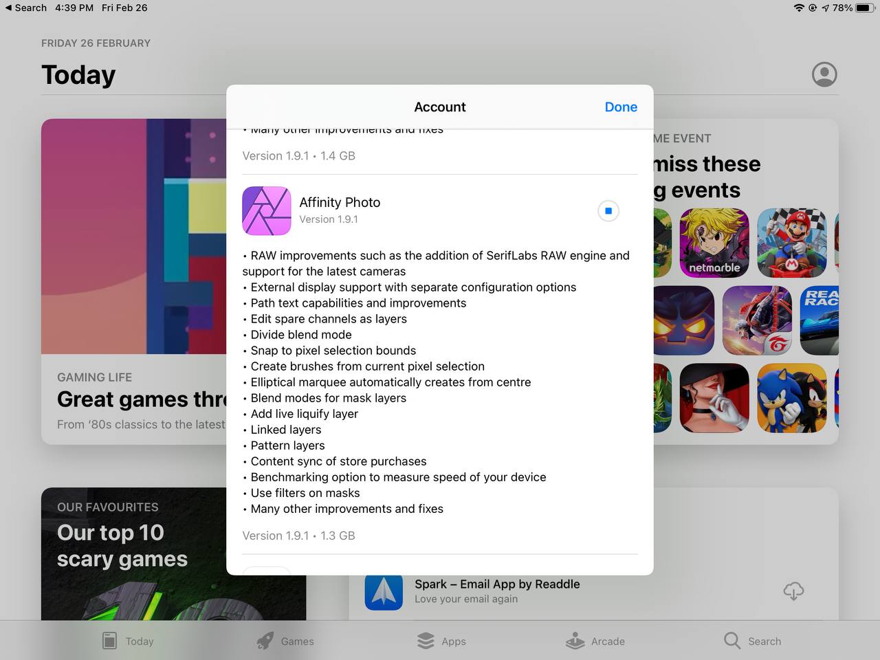Switch to the Games tab

(x=285, y=641)
